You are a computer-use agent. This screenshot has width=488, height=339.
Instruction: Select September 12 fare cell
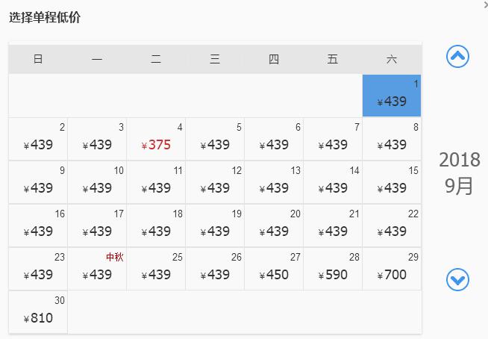[215, 182]
